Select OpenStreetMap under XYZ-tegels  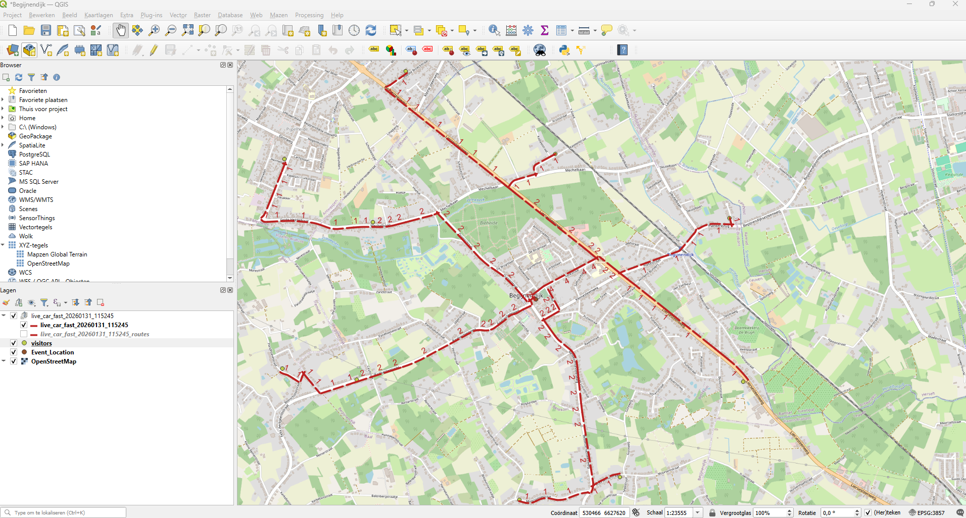click(x=49, y=264)
